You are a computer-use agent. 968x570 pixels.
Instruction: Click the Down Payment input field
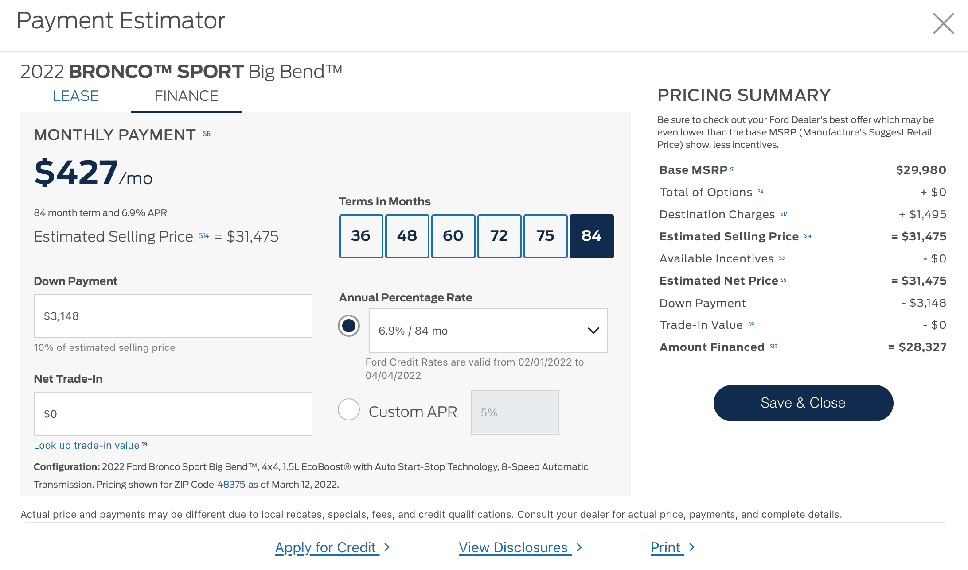(173, 316)
